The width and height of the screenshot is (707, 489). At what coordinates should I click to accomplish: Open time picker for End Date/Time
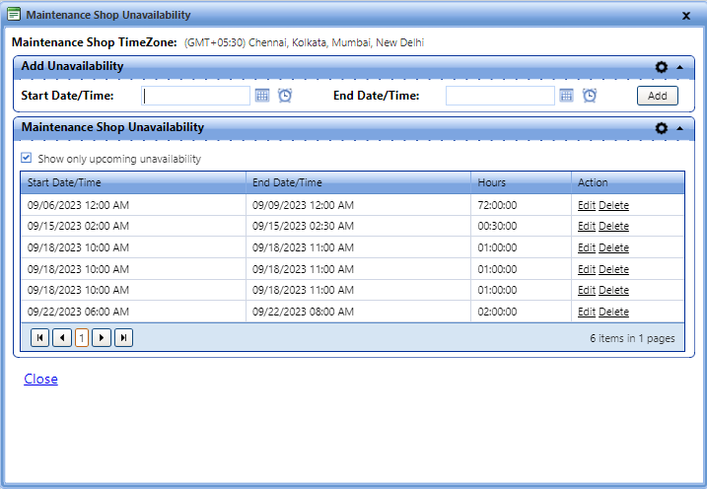[590, 96]
